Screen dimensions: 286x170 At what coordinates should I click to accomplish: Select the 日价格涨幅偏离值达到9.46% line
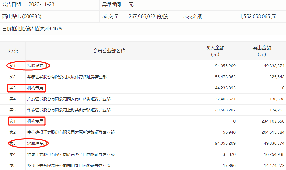pos(32,28)
